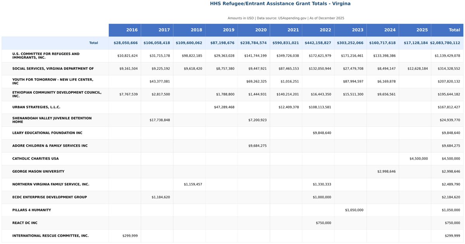Click cell $140,214,201 Ethiopian Council 2021
The image size is (465, 244).
(287, 94)
